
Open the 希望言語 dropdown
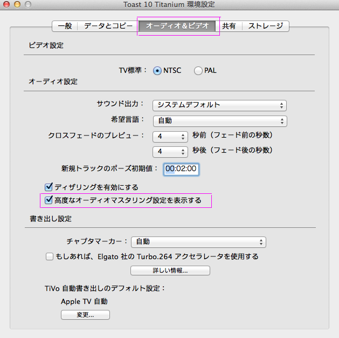(x=220, y=121)
